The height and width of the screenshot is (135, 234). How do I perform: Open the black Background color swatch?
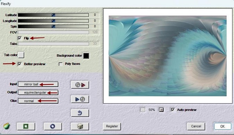coord(86,56)
